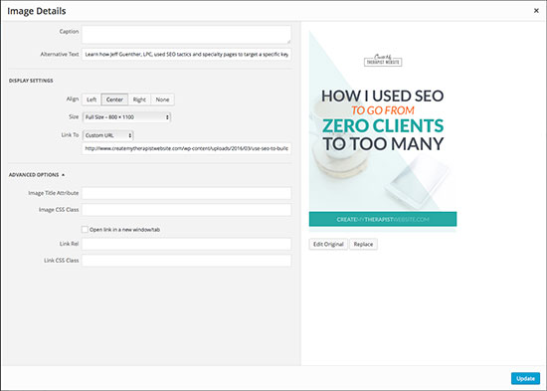
Task: Open the Size dropdown (Full Size 800 × 1100)
Action: (x=126, y=117)
